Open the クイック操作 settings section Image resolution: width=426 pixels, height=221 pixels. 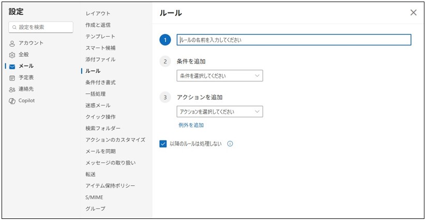coord(100,117)
